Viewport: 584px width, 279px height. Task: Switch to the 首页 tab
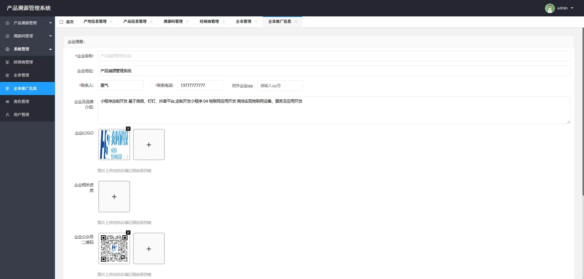[x=66, y=22]
